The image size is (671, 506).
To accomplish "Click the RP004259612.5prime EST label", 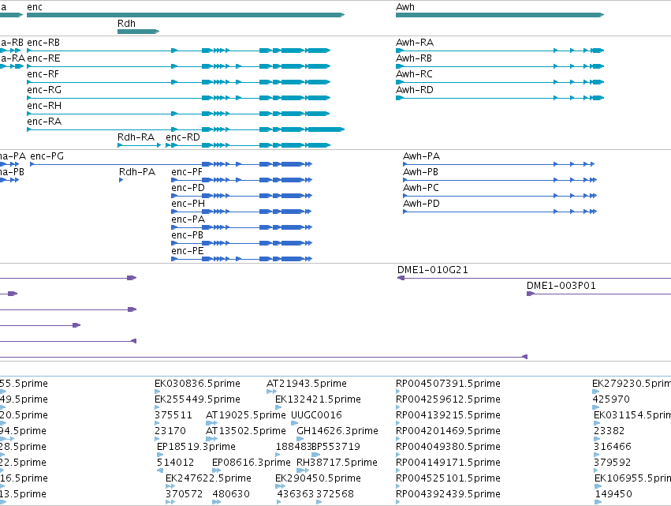I will [x=448, y=399].
